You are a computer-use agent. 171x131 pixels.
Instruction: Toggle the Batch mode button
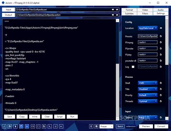tap(120, 126)
